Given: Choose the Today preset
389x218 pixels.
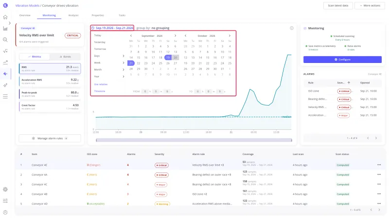Looking at the screenshot, I should pos(98,35).
